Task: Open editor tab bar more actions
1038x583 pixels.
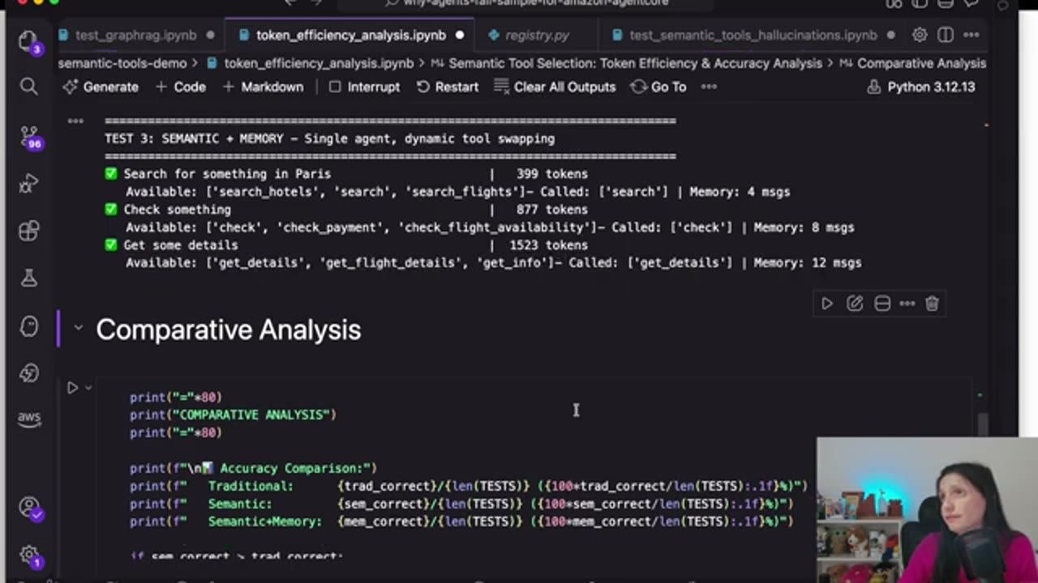Action: pos(972,35)
